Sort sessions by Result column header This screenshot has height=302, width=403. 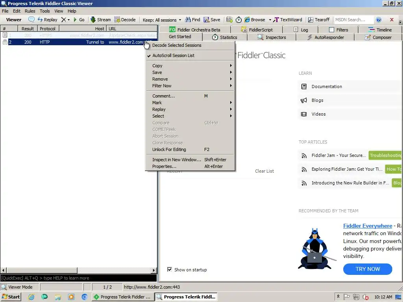(x=28, y=29)
